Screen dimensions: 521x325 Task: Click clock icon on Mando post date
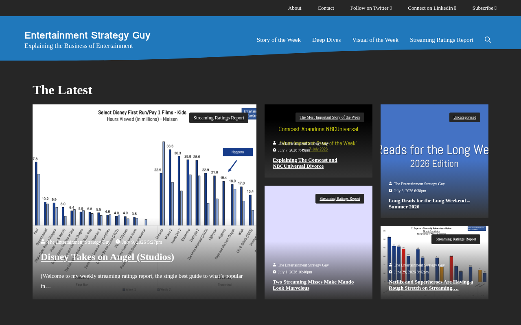click(x=274, y=272)
